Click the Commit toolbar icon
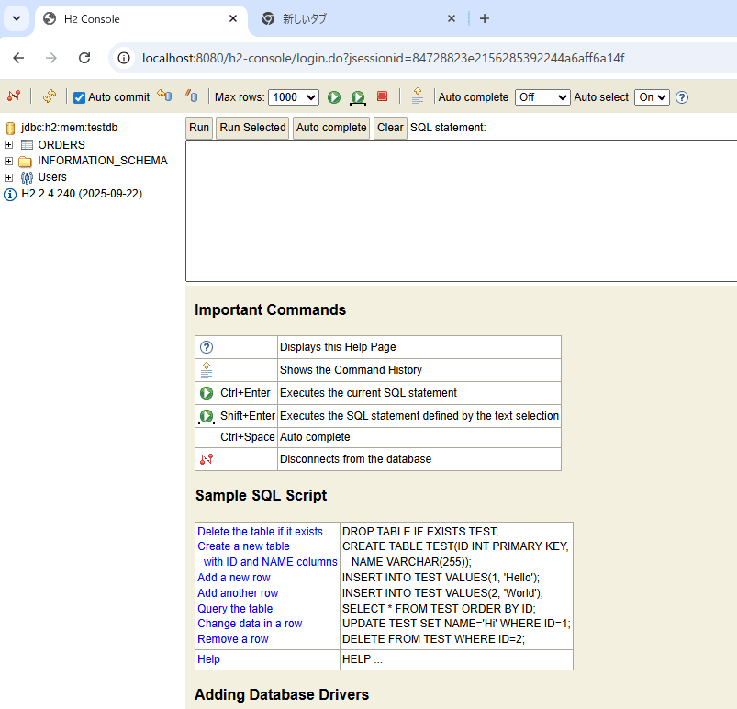 point(191,96)
